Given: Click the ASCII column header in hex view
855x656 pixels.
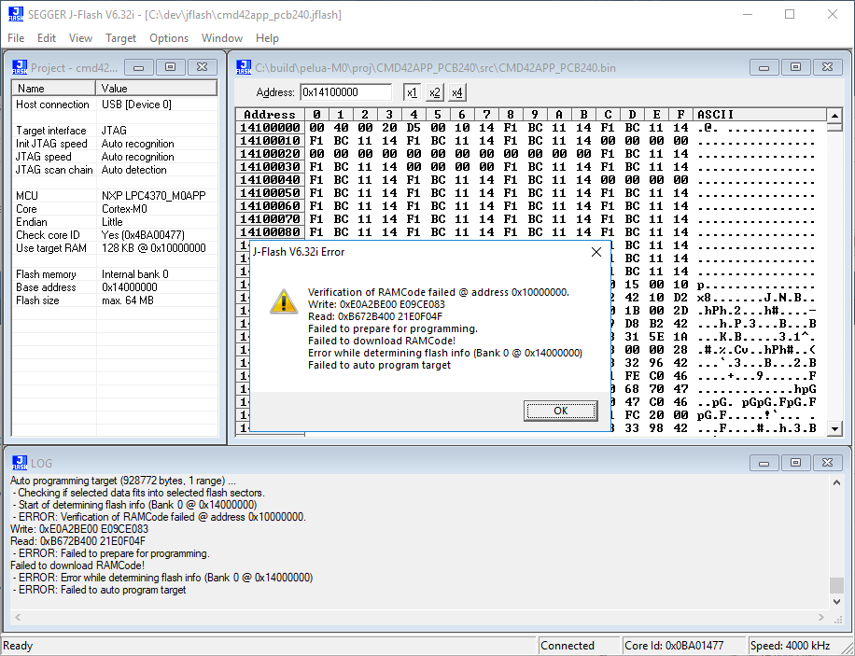Looking at the screenshot, I should 760,115.
